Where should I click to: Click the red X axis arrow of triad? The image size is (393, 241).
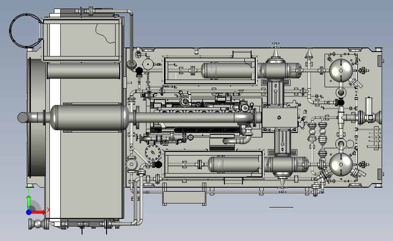coord(38,212)
